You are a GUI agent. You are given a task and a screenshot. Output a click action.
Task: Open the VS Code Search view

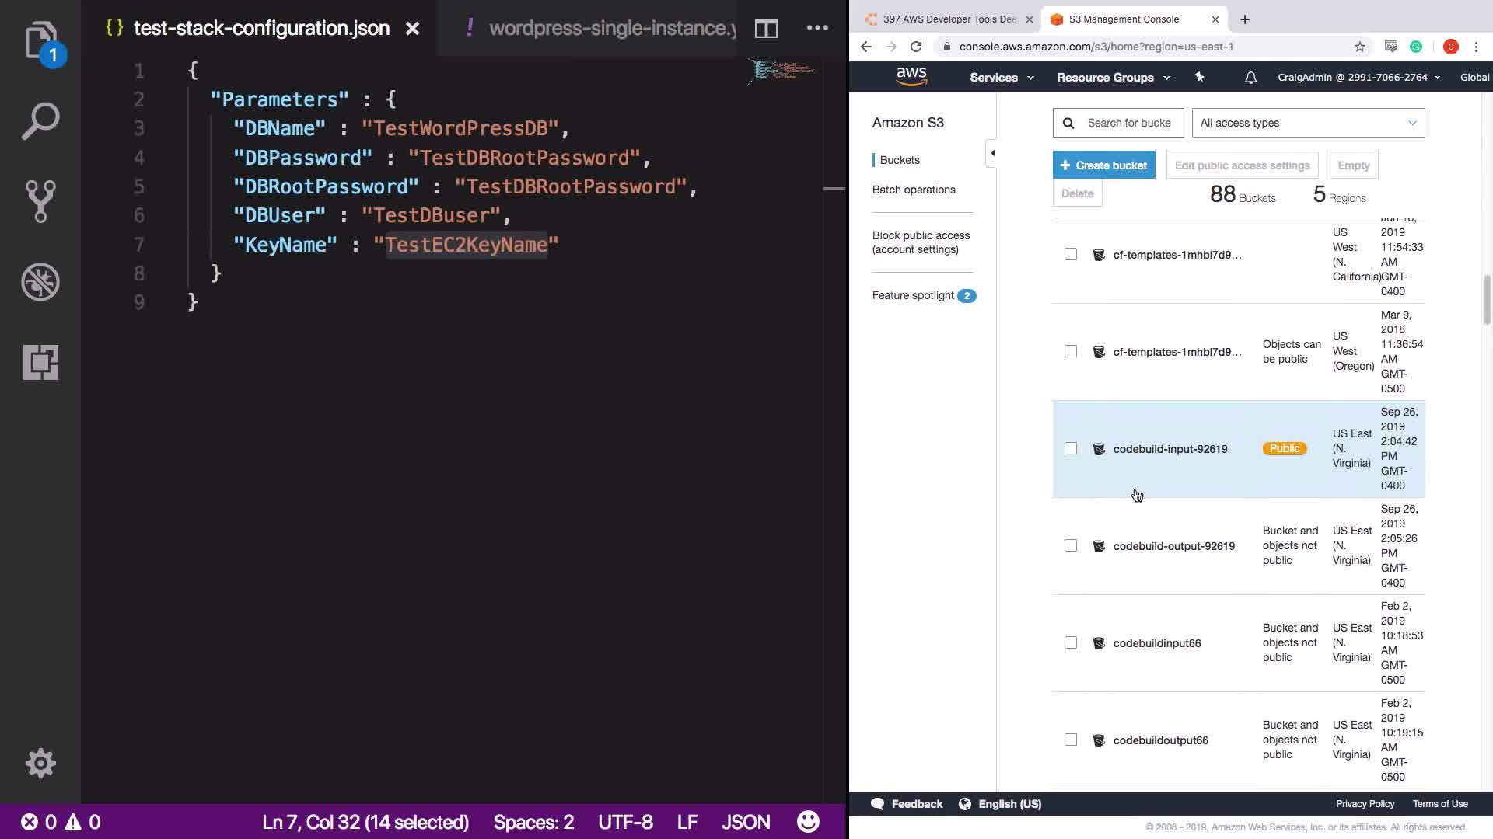(40, 121)
